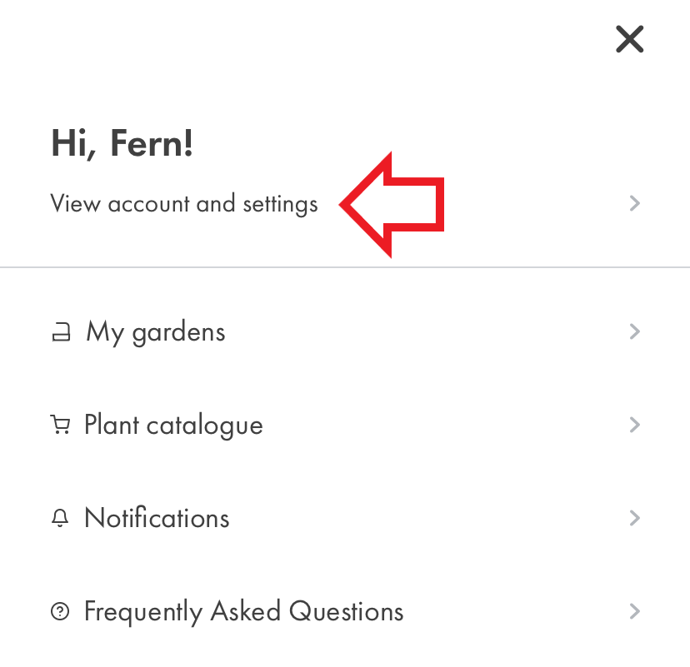
Task: Expand the Plant catalogue chevron arrow
Action: point(634,425)
